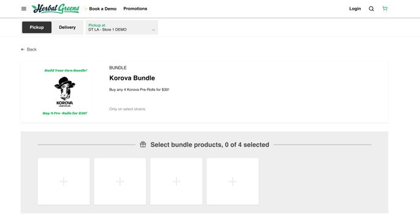Add product to third bundle slot

[x=176, y=181]
